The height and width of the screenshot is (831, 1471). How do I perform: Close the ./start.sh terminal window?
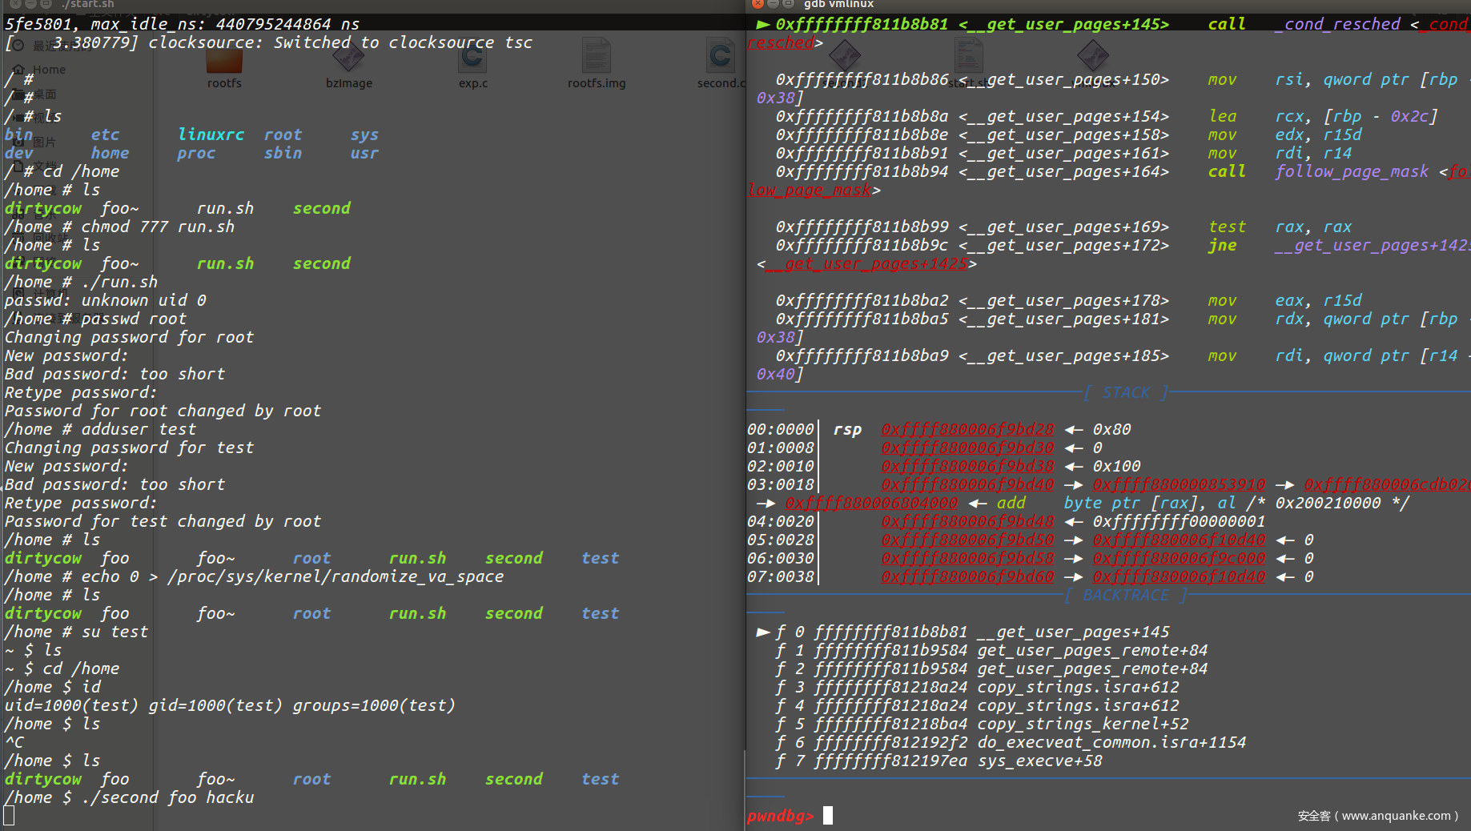click(x=16, y=4)
